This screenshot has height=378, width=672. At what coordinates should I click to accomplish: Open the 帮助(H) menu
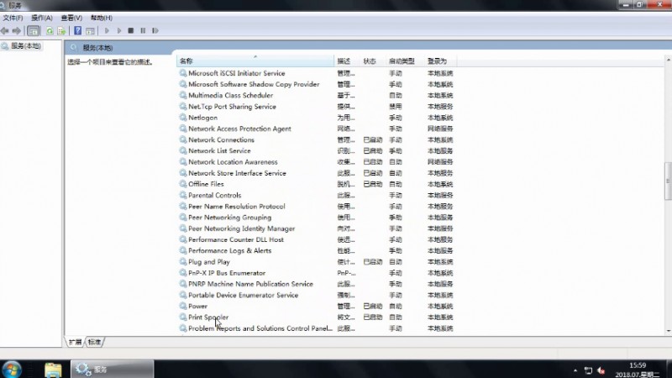click(101, 18)
